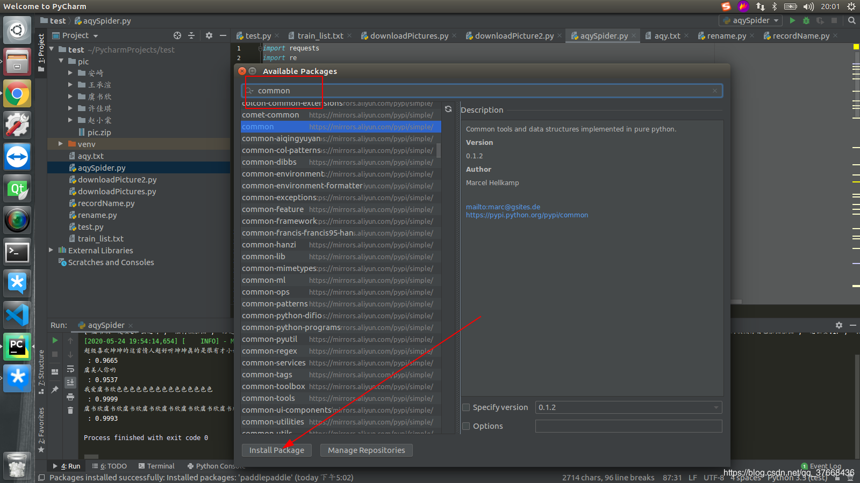Viewport: 860px width, 483px height.
Task: Open Qt Creator from the dock
Action: [17, 189]
